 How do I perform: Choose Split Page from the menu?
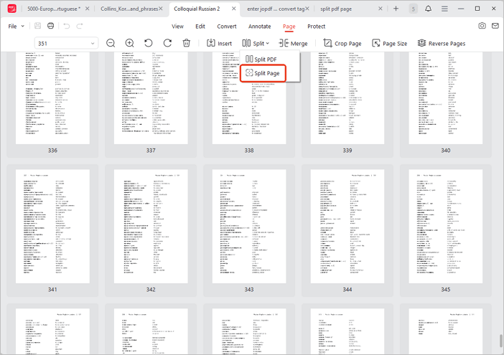pyautogui.click(x=263, y=73)
